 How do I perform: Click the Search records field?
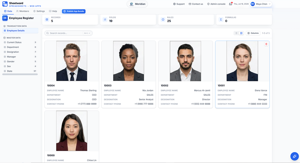click(x=68, y=33)
